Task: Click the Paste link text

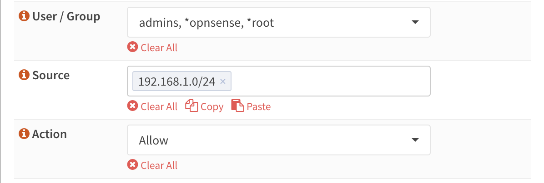Action: tap(258, 107)
